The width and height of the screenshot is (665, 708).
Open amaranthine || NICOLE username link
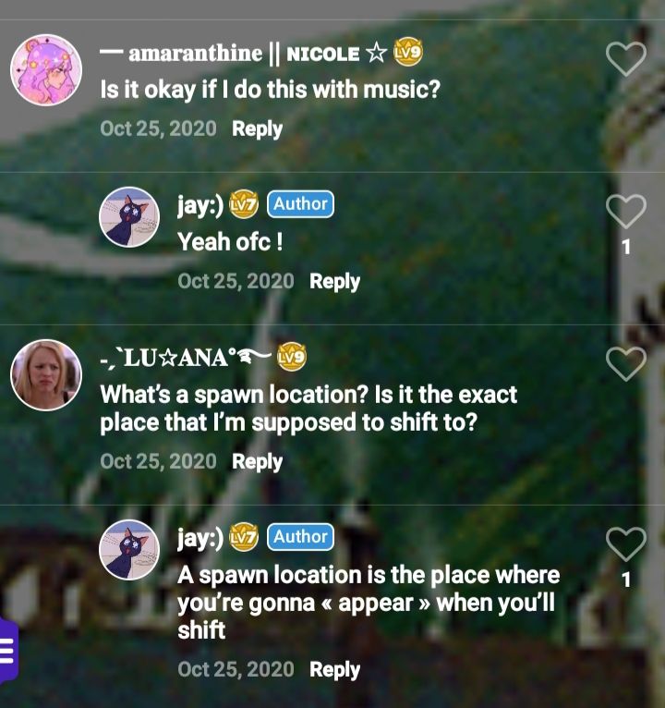click(x=244, y=54)
